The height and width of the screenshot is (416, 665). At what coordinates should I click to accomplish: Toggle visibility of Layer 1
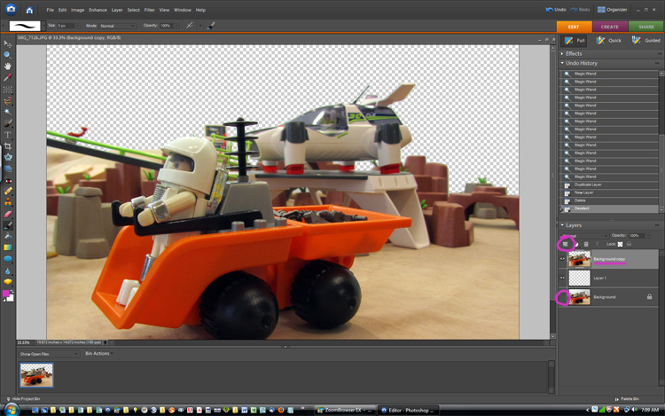562,278
